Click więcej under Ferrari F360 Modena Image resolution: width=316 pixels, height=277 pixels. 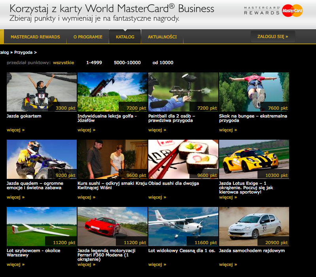point(87,264)
